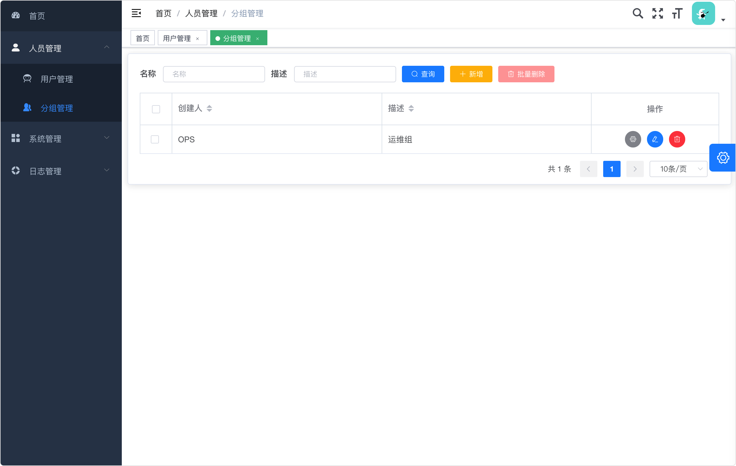Open the 10条/页 page size dropdown
Viewport: 736px width, 466px height.
point(678,169)
